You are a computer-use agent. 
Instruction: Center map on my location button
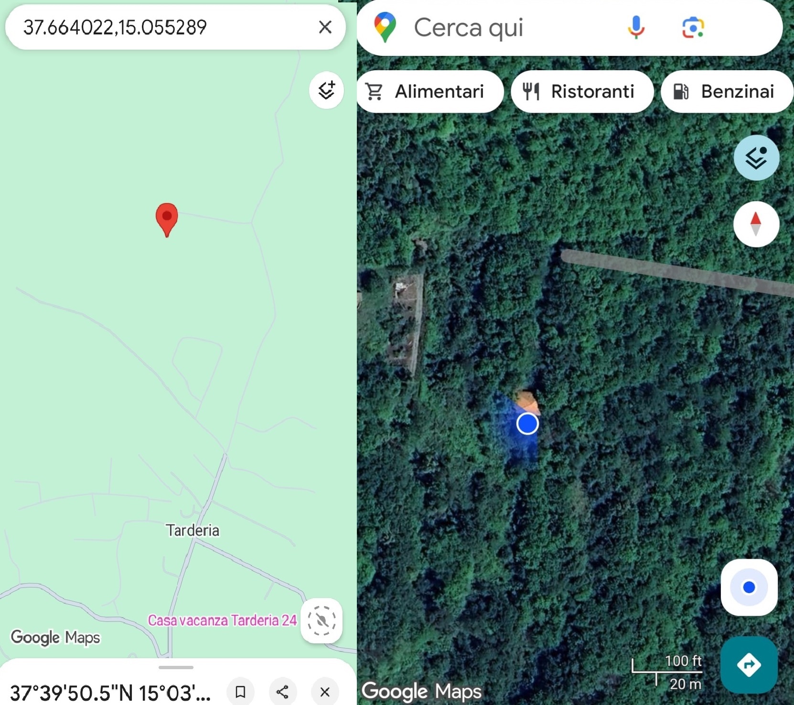[x=749, y=587]
